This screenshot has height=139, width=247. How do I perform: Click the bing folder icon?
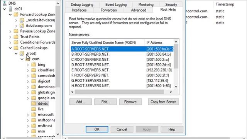click(34, 64)
